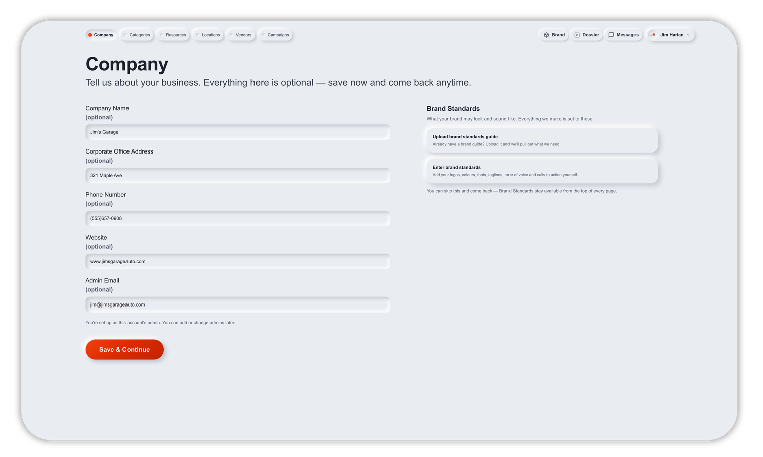Click the 'What your brand may look' description
763x457 pixels.
pyautogui.click(x=510, y=119)
